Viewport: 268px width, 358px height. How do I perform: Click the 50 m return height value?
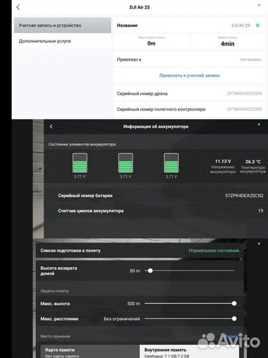[x=135, y=270]
